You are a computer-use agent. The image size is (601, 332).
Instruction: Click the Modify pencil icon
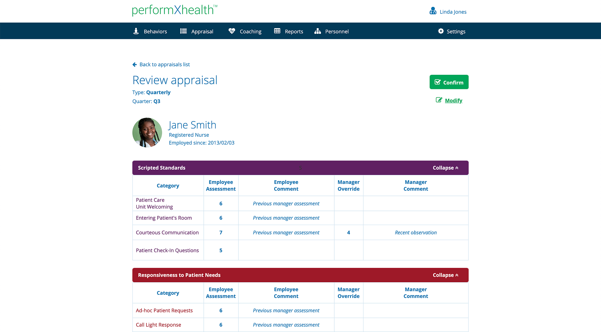(x=439, y=100)
